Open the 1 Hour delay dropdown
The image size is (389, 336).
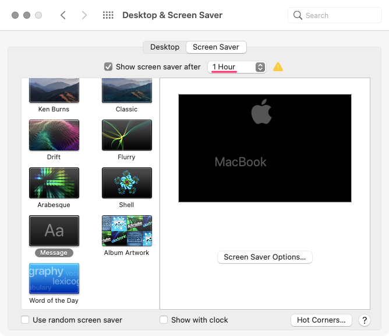point(236,67)
